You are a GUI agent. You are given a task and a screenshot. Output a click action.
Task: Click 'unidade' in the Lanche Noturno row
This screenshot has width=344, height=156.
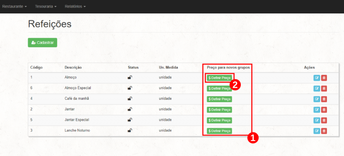[x=165, y=130]
